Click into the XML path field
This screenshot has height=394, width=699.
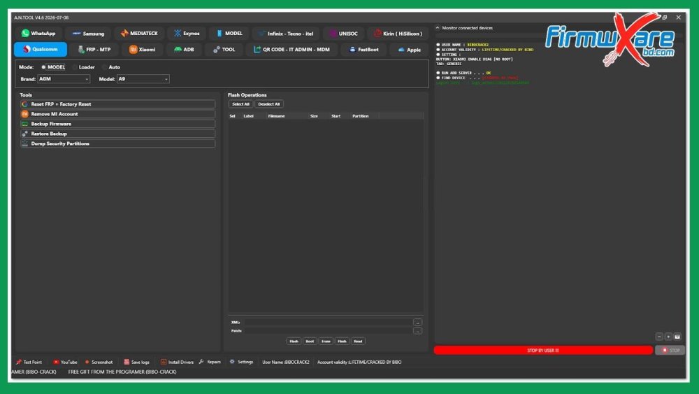click(328, 322)
